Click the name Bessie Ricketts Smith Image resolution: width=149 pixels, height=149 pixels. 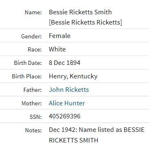(x=80, y=12)
